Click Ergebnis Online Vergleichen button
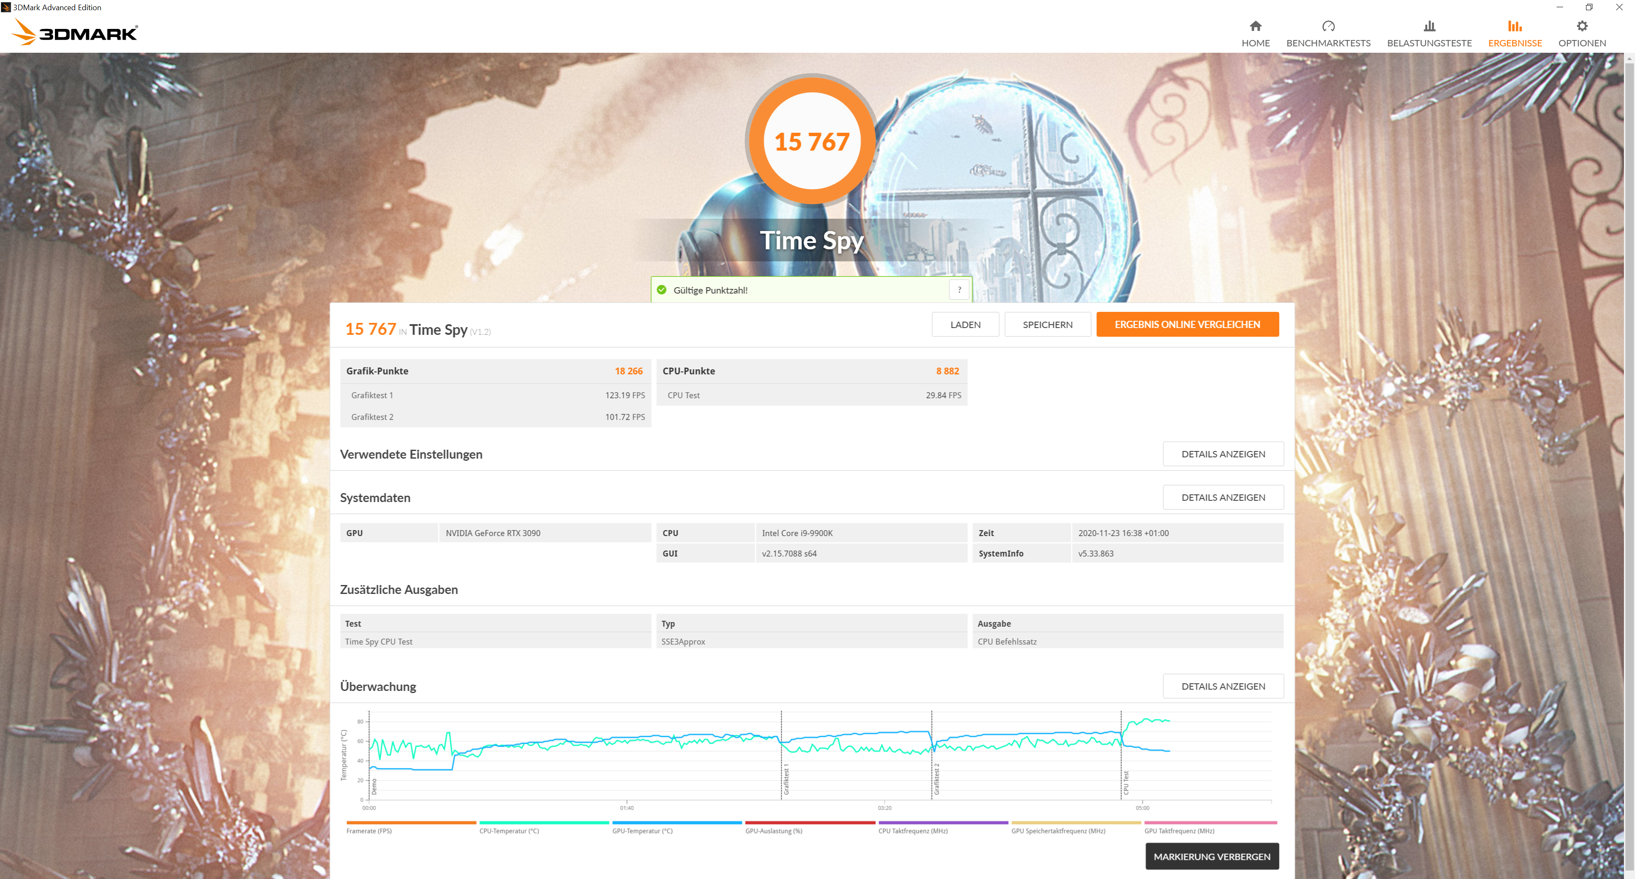The width and height of the screenshot is (1635, 879). coord(1187,325)
